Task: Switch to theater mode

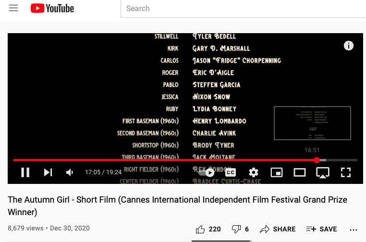Action: click(x=299, y=172)
